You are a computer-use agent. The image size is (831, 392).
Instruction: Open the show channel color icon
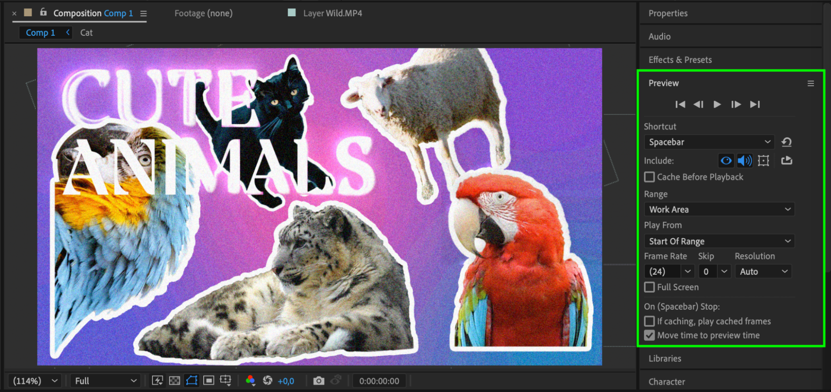tap(250, 380)
